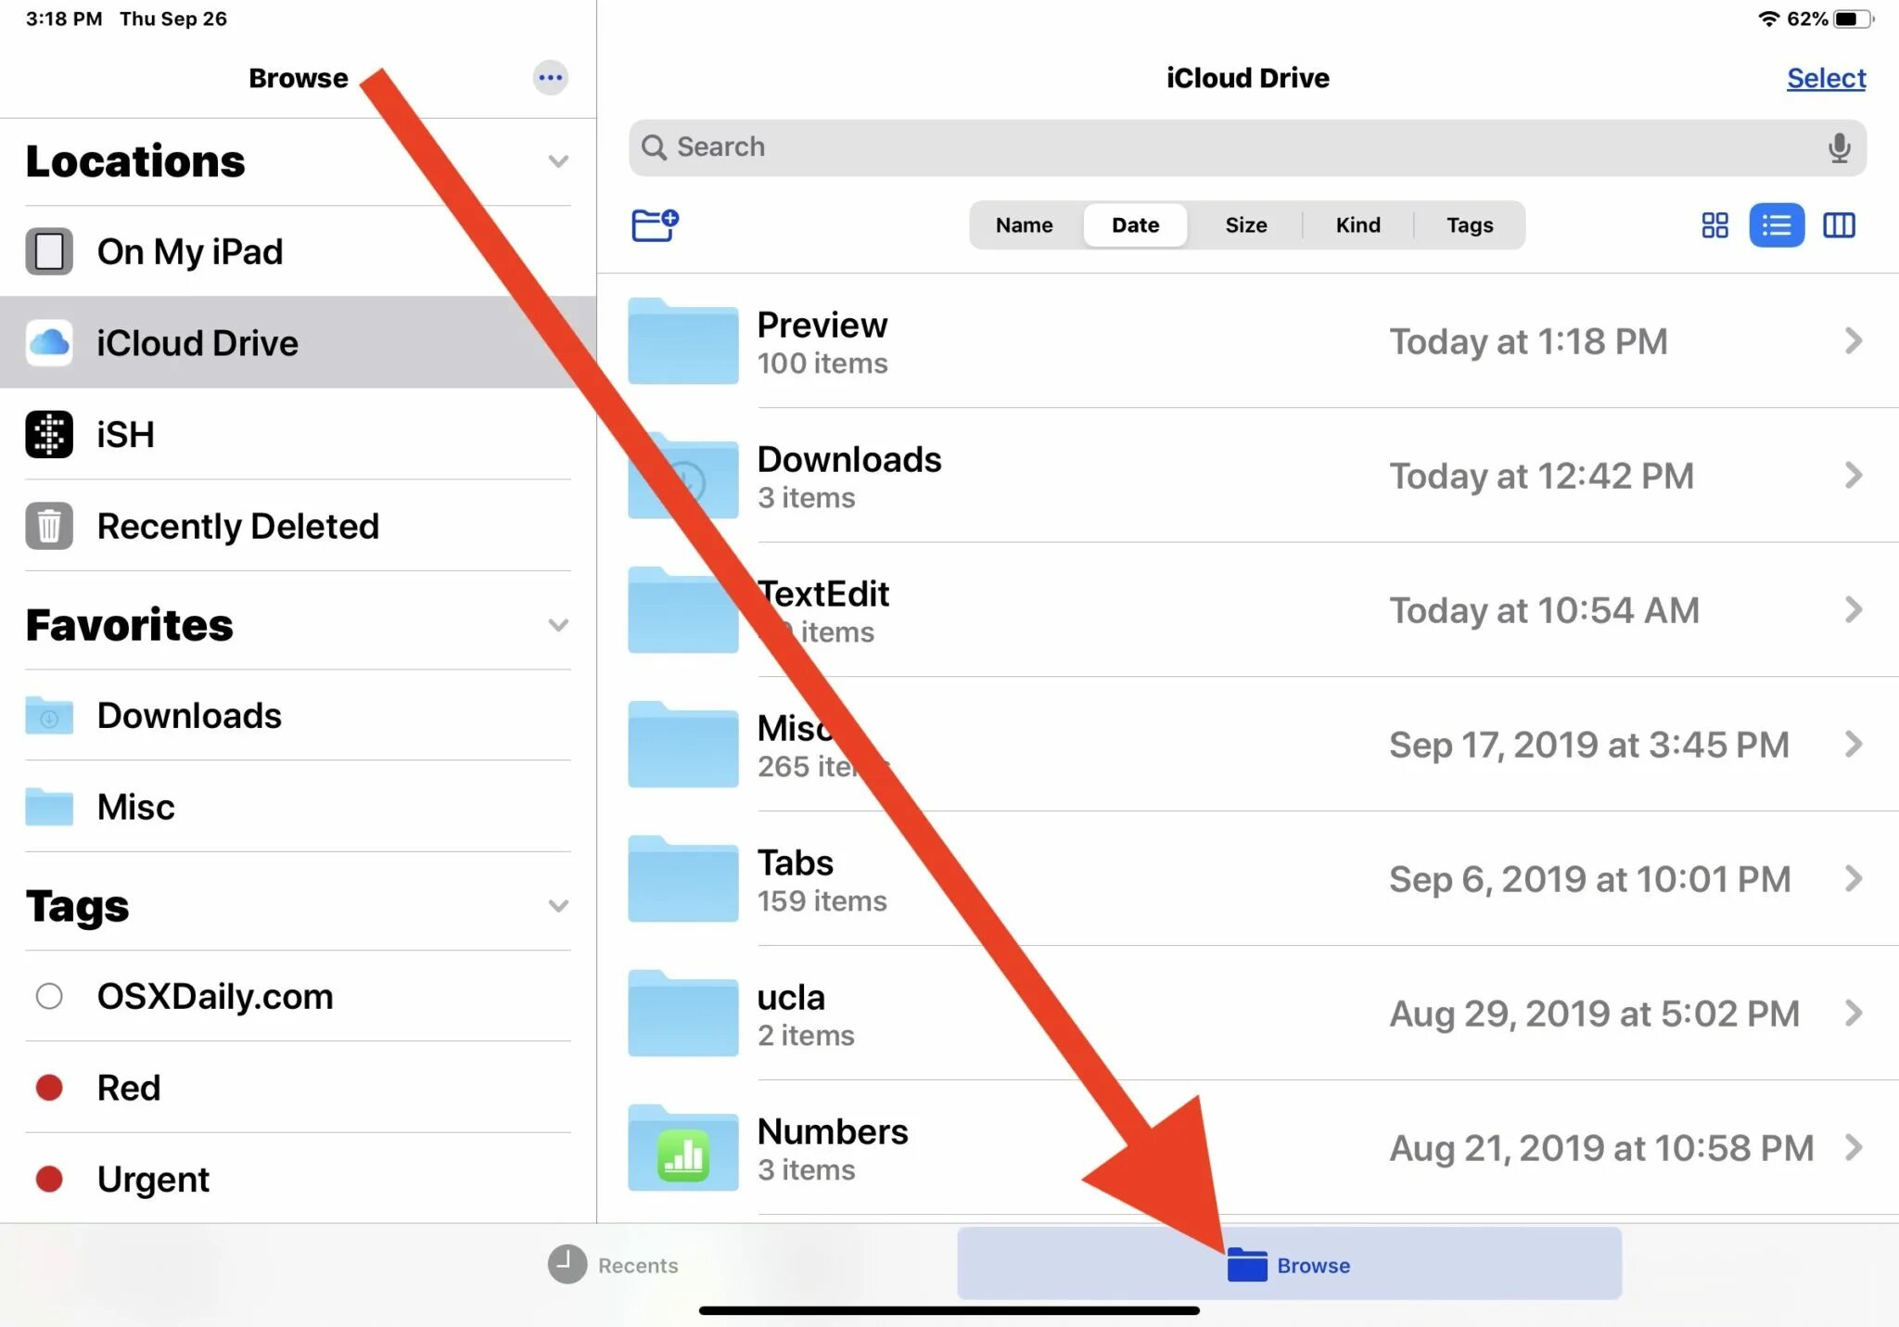Viewport: 1899px width, 1327px height.
Task: Select the Urgent tag dot
Action: 49,1180
